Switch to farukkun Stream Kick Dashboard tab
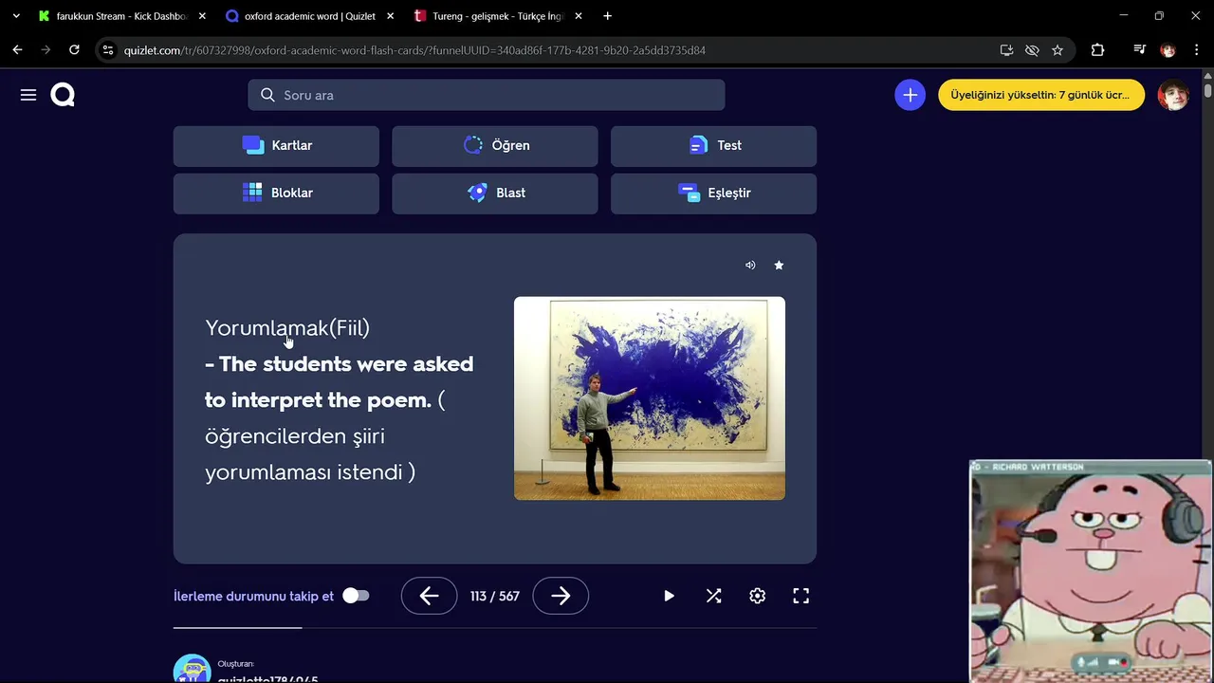The width and height of the screenshot is (1214, 683). click(123, 16)
